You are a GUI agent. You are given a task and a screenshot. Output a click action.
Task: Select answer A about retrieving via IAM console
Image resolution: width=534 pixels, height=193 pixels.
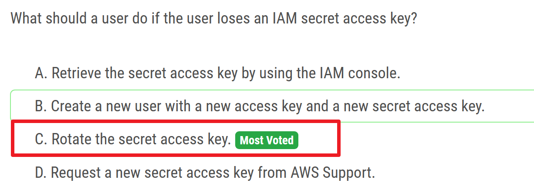tap(217, 73)
